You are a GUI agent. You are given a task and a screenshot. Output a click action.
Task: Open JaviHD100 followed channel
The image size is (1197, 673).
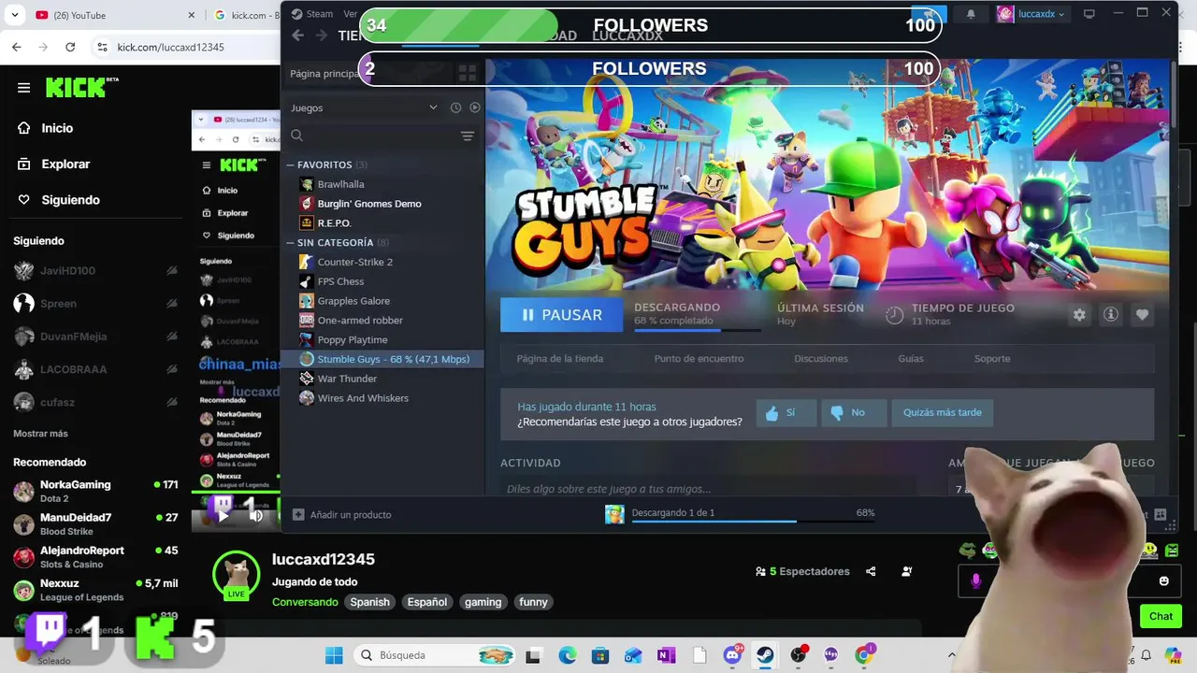coord(95,271)
